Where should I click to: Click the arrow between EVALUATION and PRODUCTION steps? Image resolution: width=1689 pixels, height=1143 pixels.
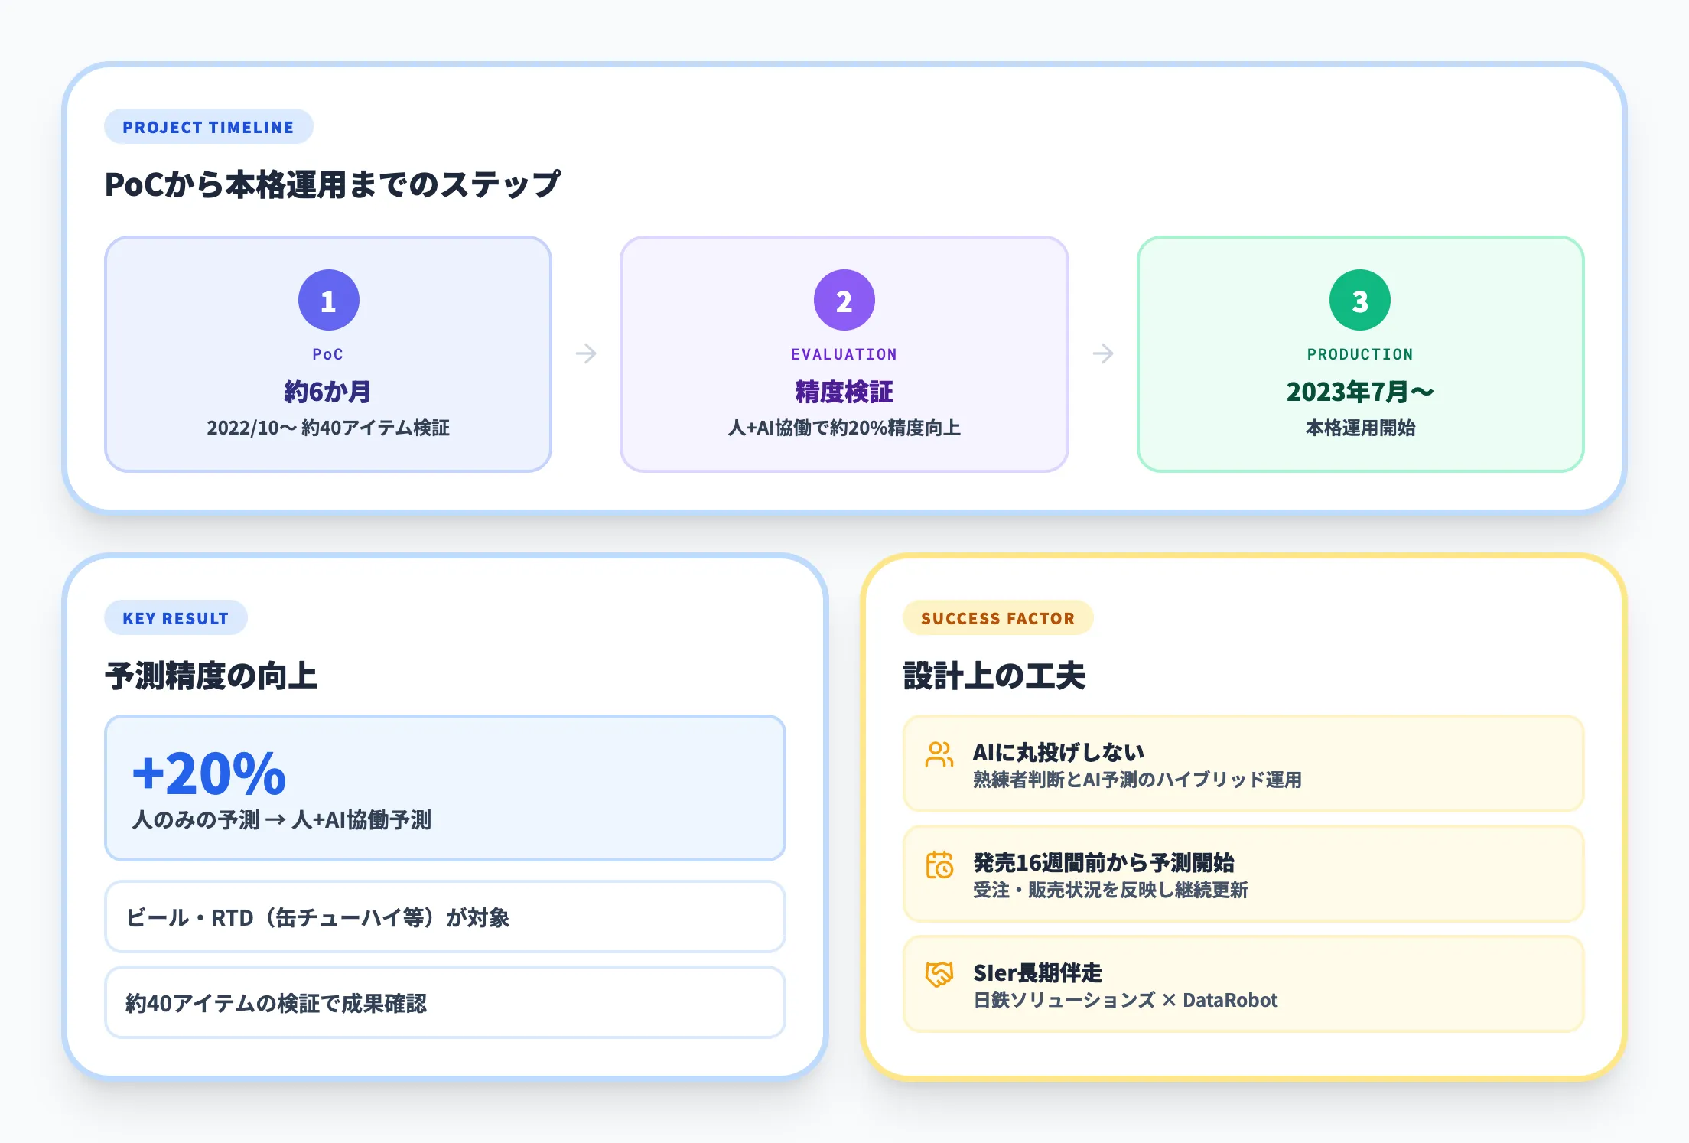[x=1102, y=353]
